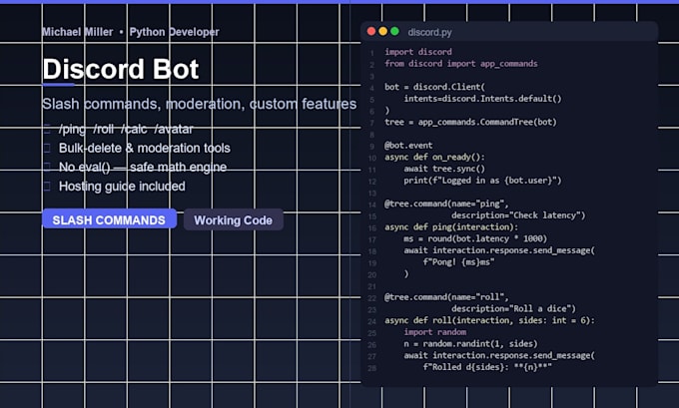Click description="Check latency") code line

click(518, 215)
